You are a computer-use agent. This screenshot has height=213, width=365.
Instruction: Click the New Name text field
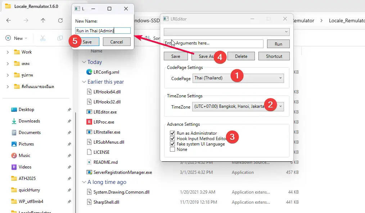pyautogui.click(x=103, y=31)
